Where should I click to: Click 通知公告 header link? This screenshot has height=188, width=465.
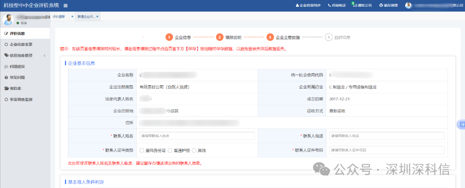tap(362, 5)
